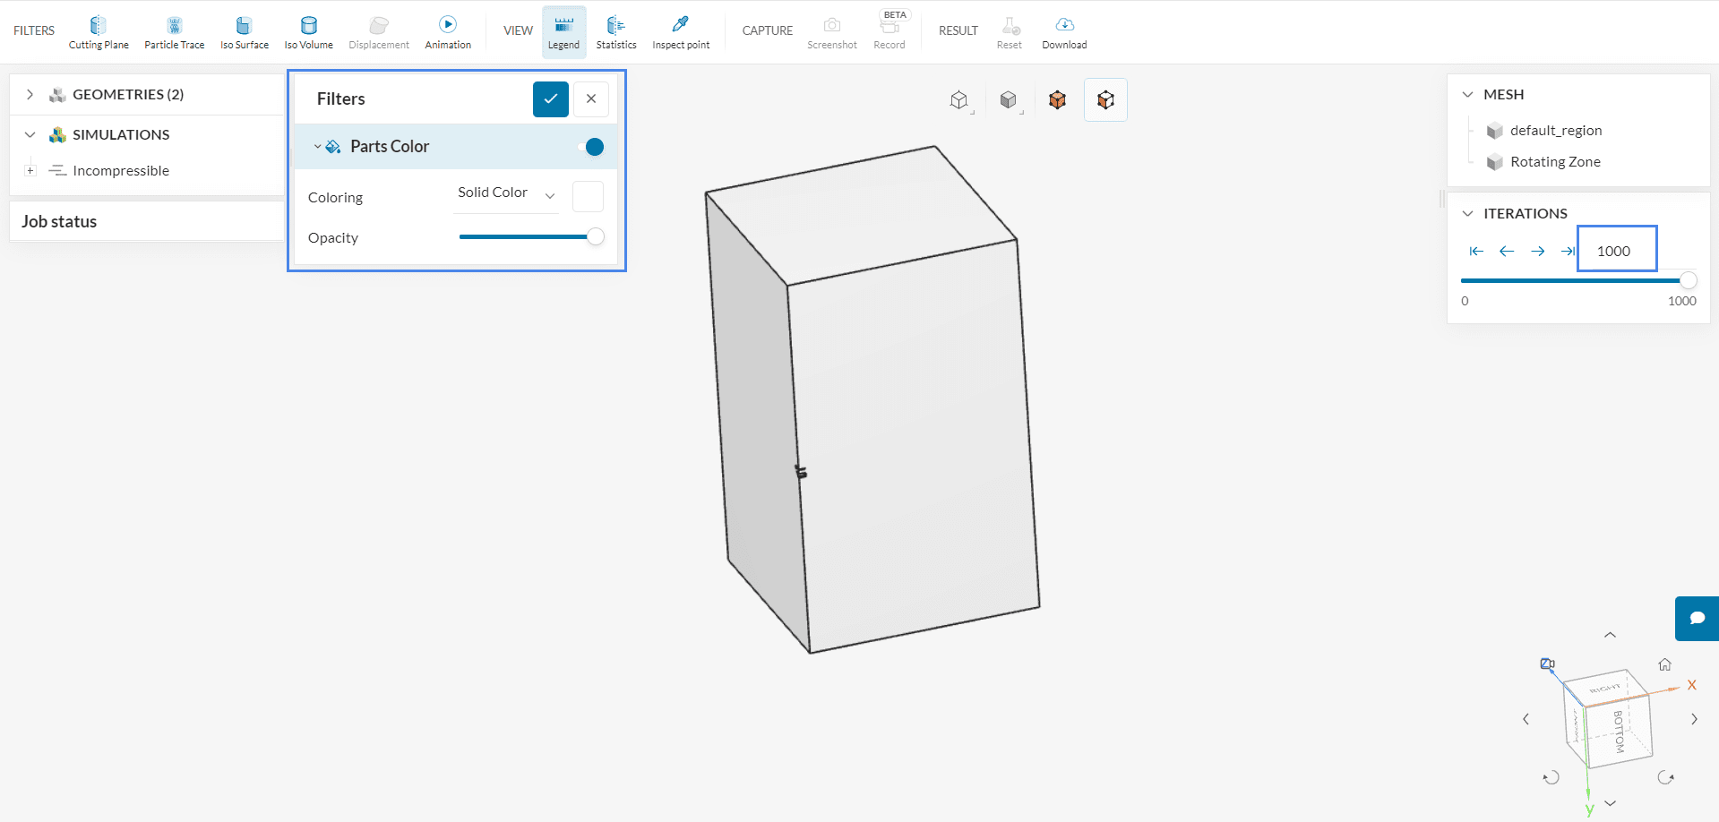Jump to the first iteration

[x=1476, y=252]
